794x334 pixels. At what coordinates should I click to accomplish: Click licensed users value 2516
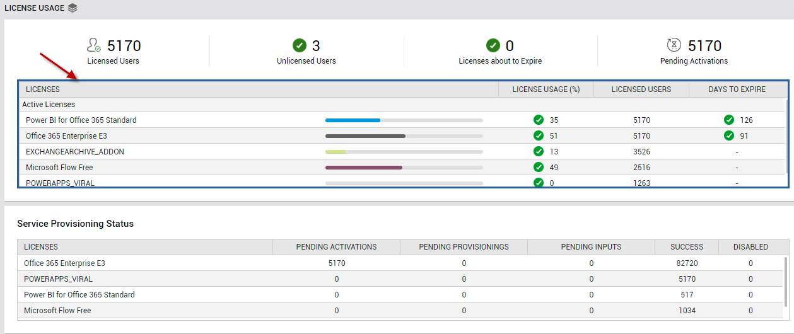coord(641,167)
